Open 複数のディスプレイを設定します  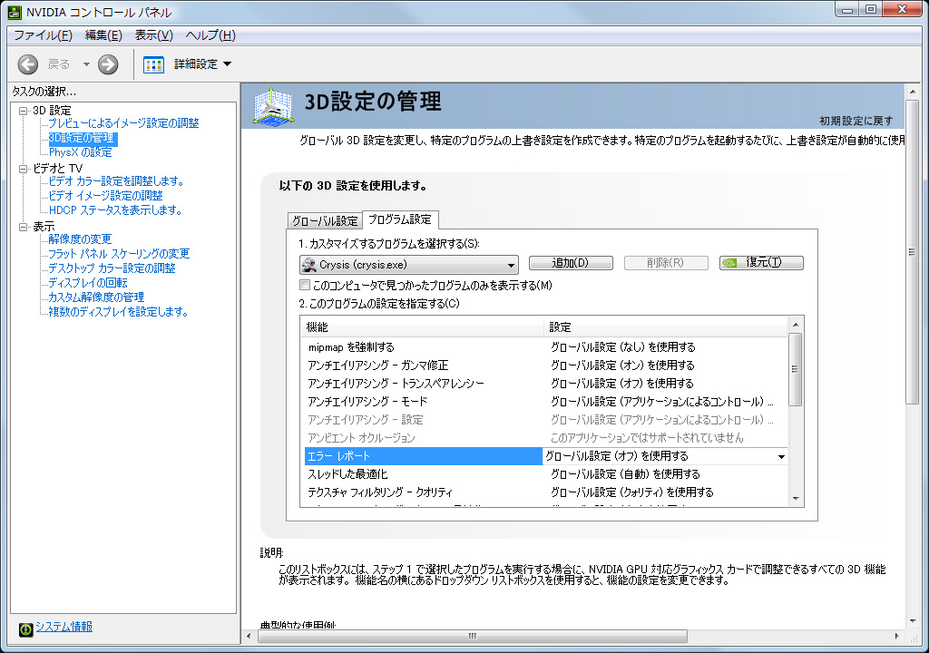tap(119, 312)
